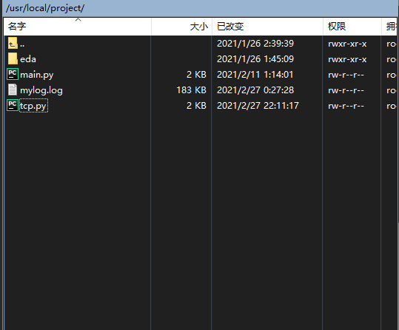Sort by the 权限 column header
The height and width of the screenshot is (330, 399).
coord(352,27)
